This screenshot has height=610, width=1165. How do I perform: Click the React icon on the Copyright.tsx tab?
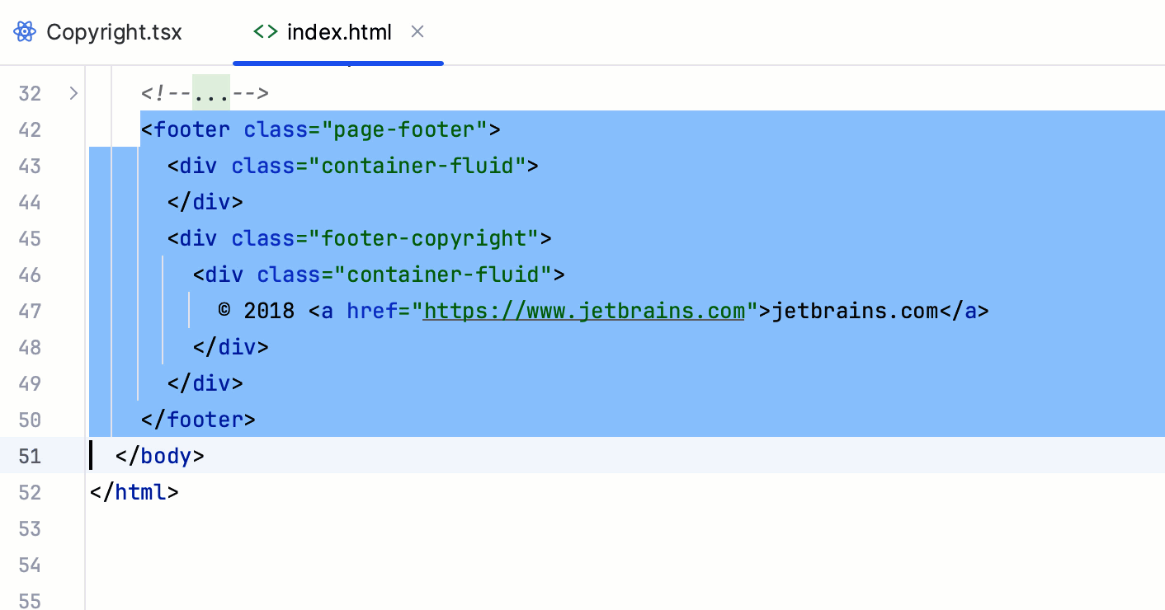(23, 31)
